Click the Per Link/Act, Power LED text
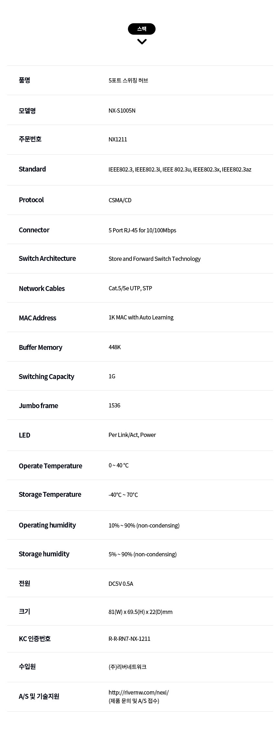278x746 pixels. [x=132, y=435]
